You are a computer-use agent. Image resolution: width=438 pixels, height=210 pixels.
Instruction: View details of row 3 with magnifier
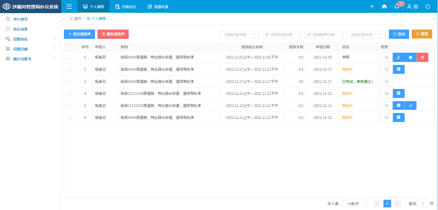tap(386, 82)
